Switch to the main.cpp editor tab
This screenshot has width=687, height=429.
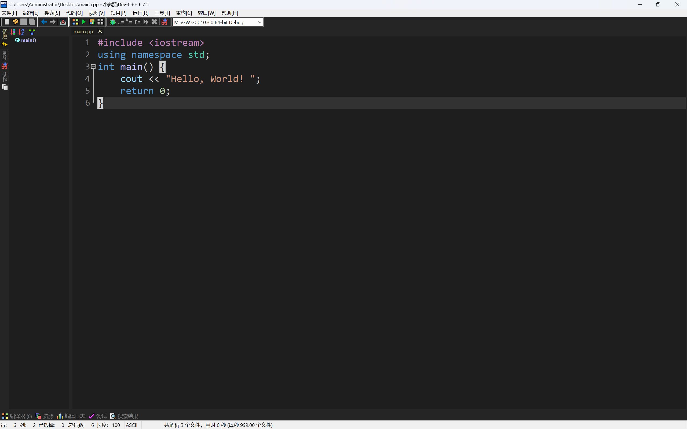[x=83, y=31]
